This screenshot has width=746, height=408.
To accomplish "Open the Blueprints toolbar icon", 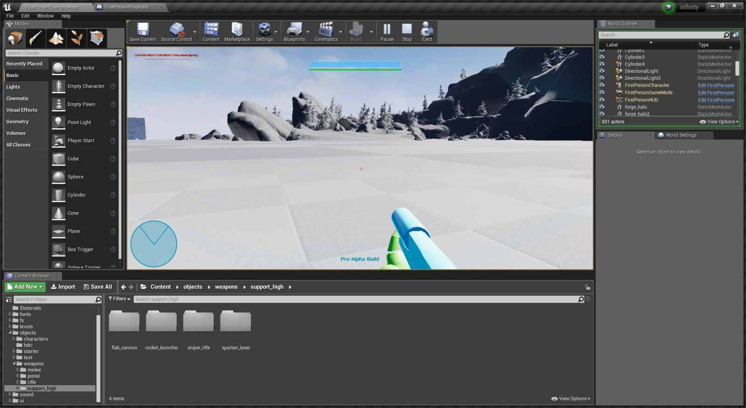I will (294, 29).
